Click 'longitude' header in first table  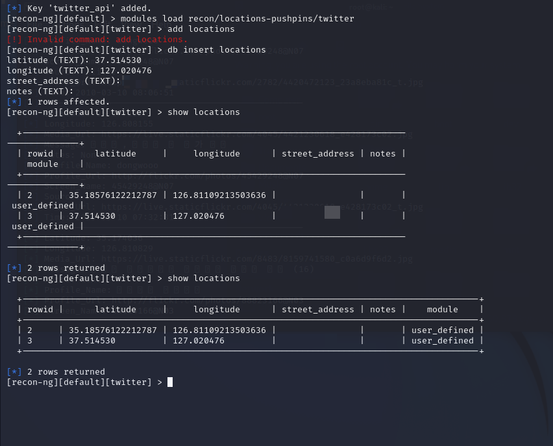217,154
